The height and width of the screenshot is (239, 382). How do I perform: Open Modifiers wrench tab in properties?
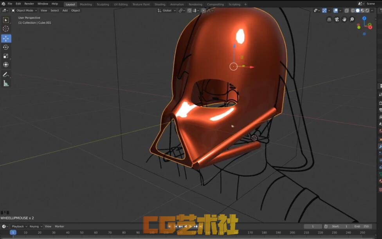(380, 146)
